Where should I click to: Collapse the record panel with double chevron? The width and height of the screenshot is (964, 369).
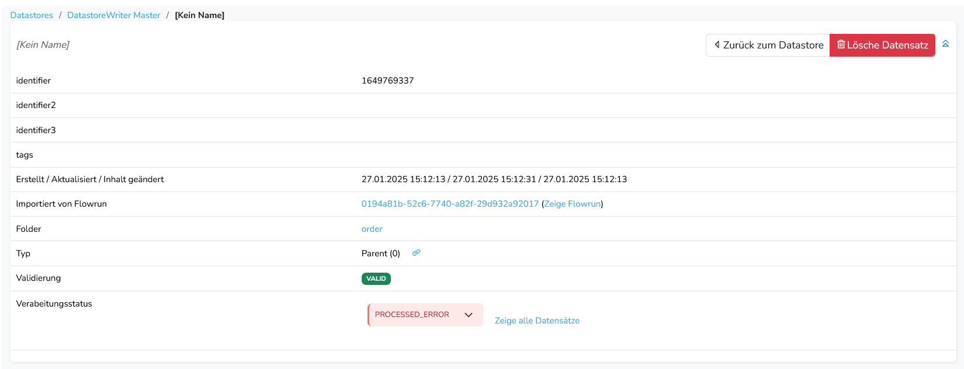(x=945, y=44)
